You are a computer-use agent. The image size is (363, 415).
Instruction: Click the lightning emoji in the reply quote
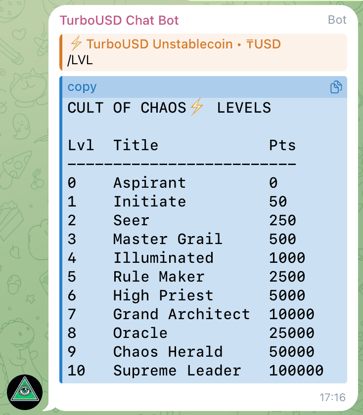[76, 44]
